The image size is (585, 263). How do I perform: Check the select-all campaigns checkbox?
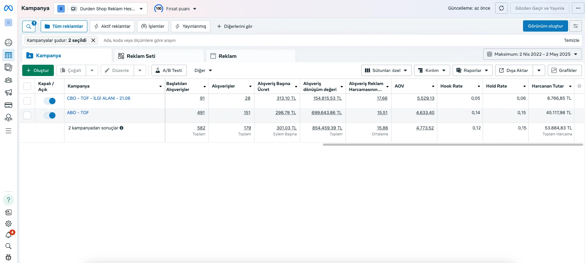coord(27,86)
